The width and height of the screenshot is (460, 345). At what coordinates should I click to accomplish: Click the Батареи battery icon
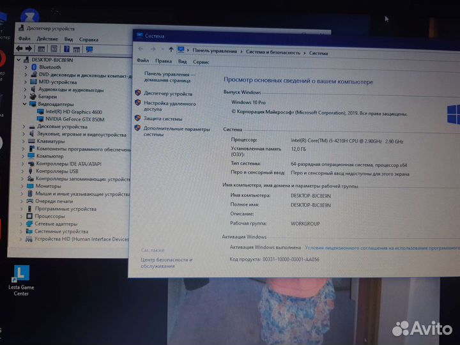33,96
